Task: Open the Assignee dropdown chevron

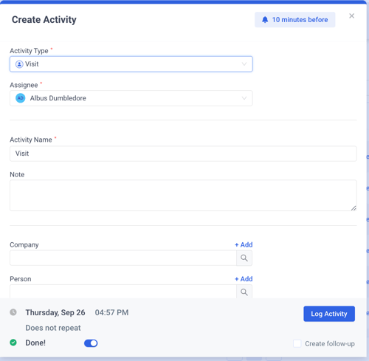Action: pos(244,98)
